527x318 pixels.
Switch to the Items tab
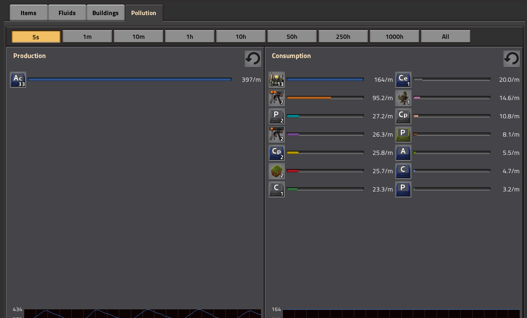28,13
